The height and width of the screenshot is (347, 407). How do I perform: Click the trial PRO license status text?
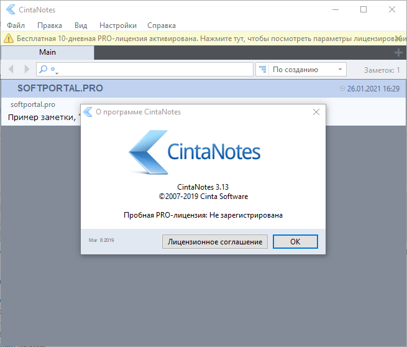click(x=203, y=215)
